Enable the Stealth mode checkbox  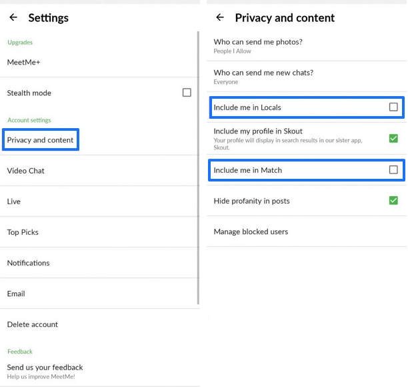click(x=187, y=93)
